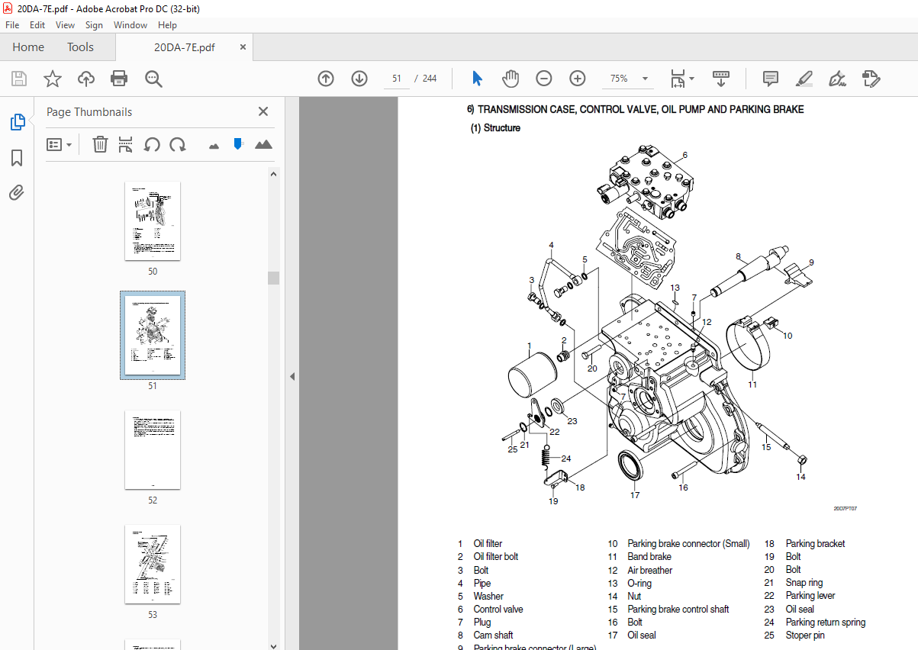Rotate page counterclockwise in thumbnails
Screen dimensions: 918x650
[152, 144]
